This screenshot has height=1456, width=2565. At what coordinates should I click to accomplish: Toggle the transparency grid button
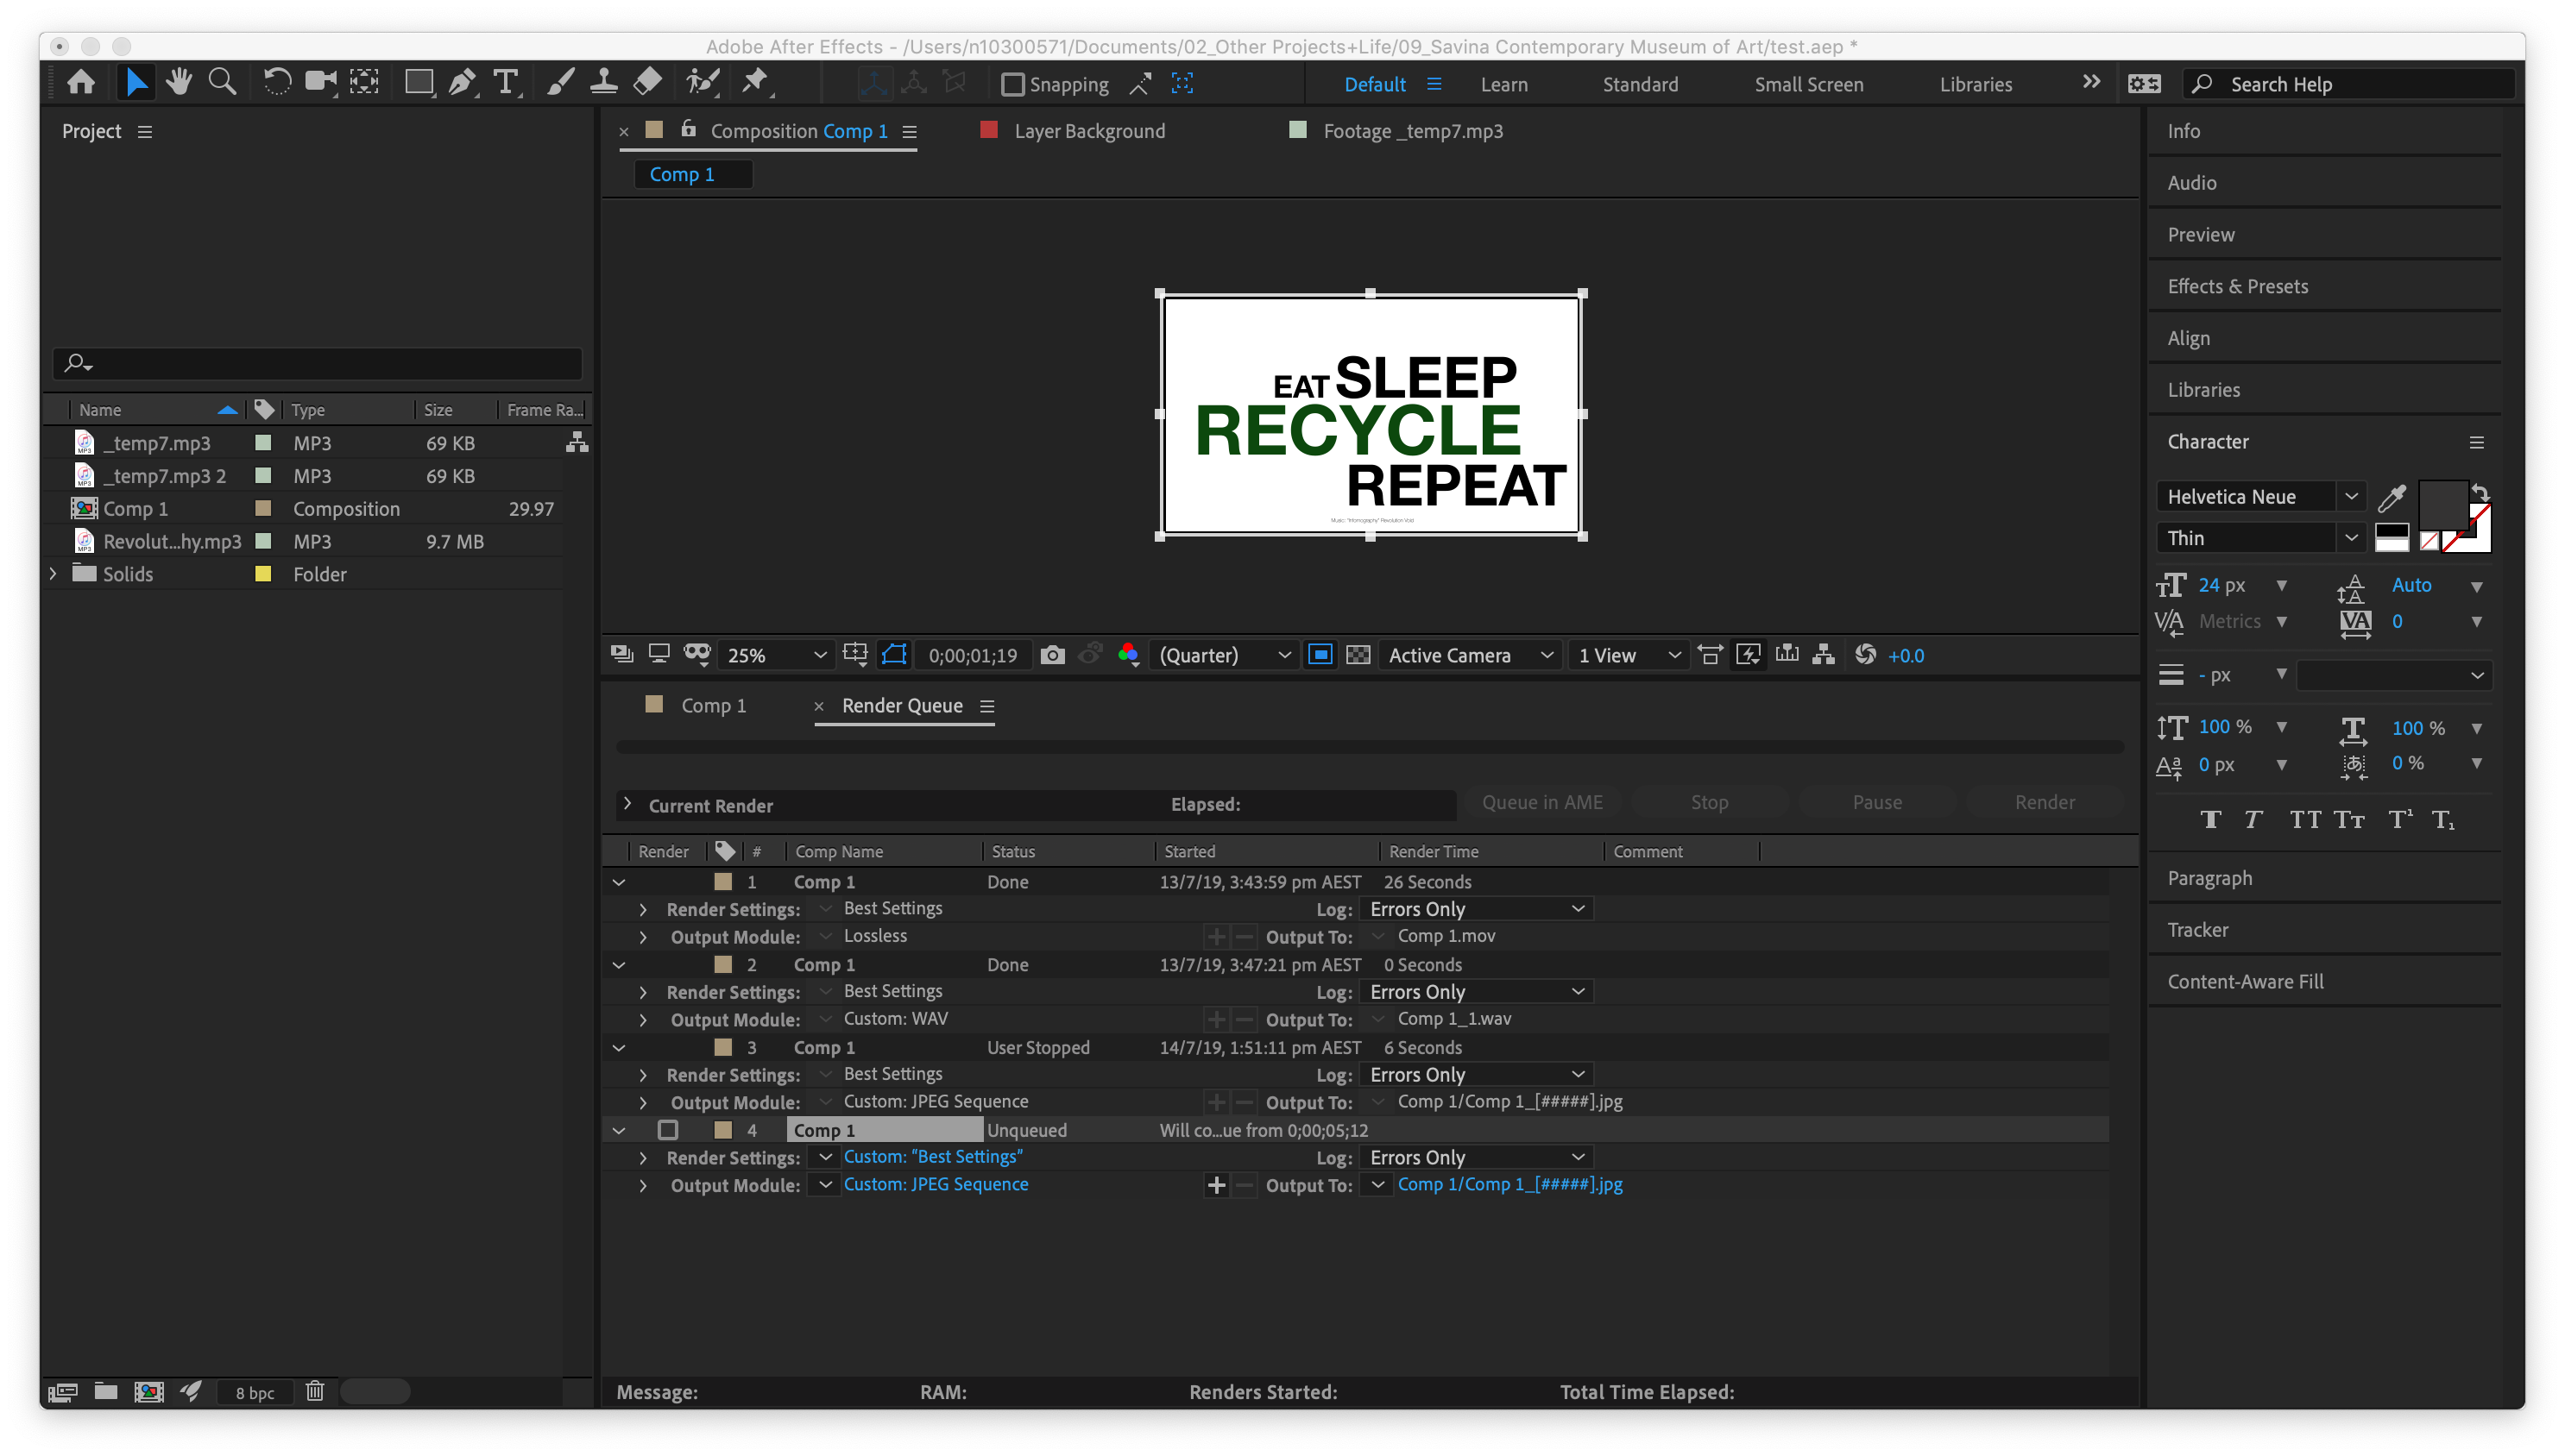coord(1358,655)
